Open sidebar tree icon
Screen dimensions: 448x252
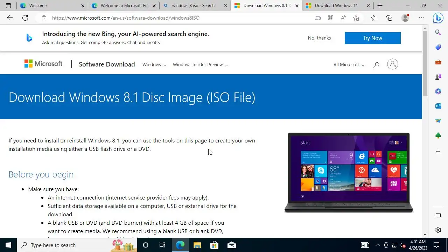click(438, 135)
